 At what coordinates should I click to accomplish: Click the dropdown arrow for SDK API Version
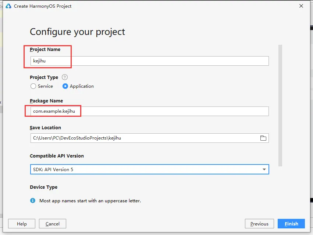(264, 169)
